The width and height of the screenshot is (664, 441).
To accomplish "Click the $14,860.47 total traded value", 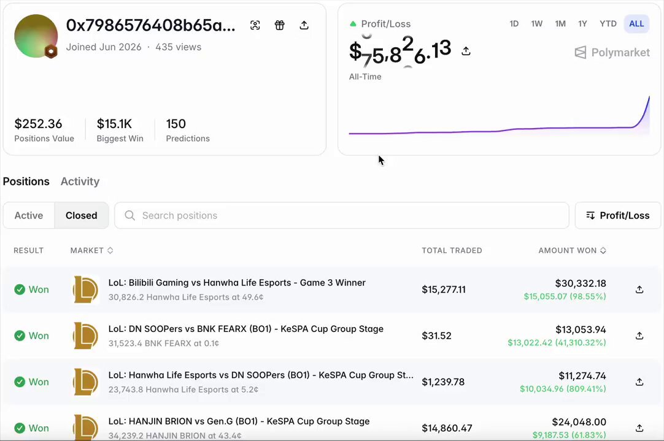I will pyautogui.click(x=447, y=428).
